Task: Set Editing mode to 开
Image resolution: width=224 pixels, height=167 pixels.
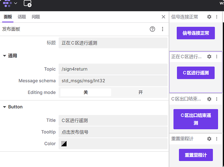Action: (140, 92)
